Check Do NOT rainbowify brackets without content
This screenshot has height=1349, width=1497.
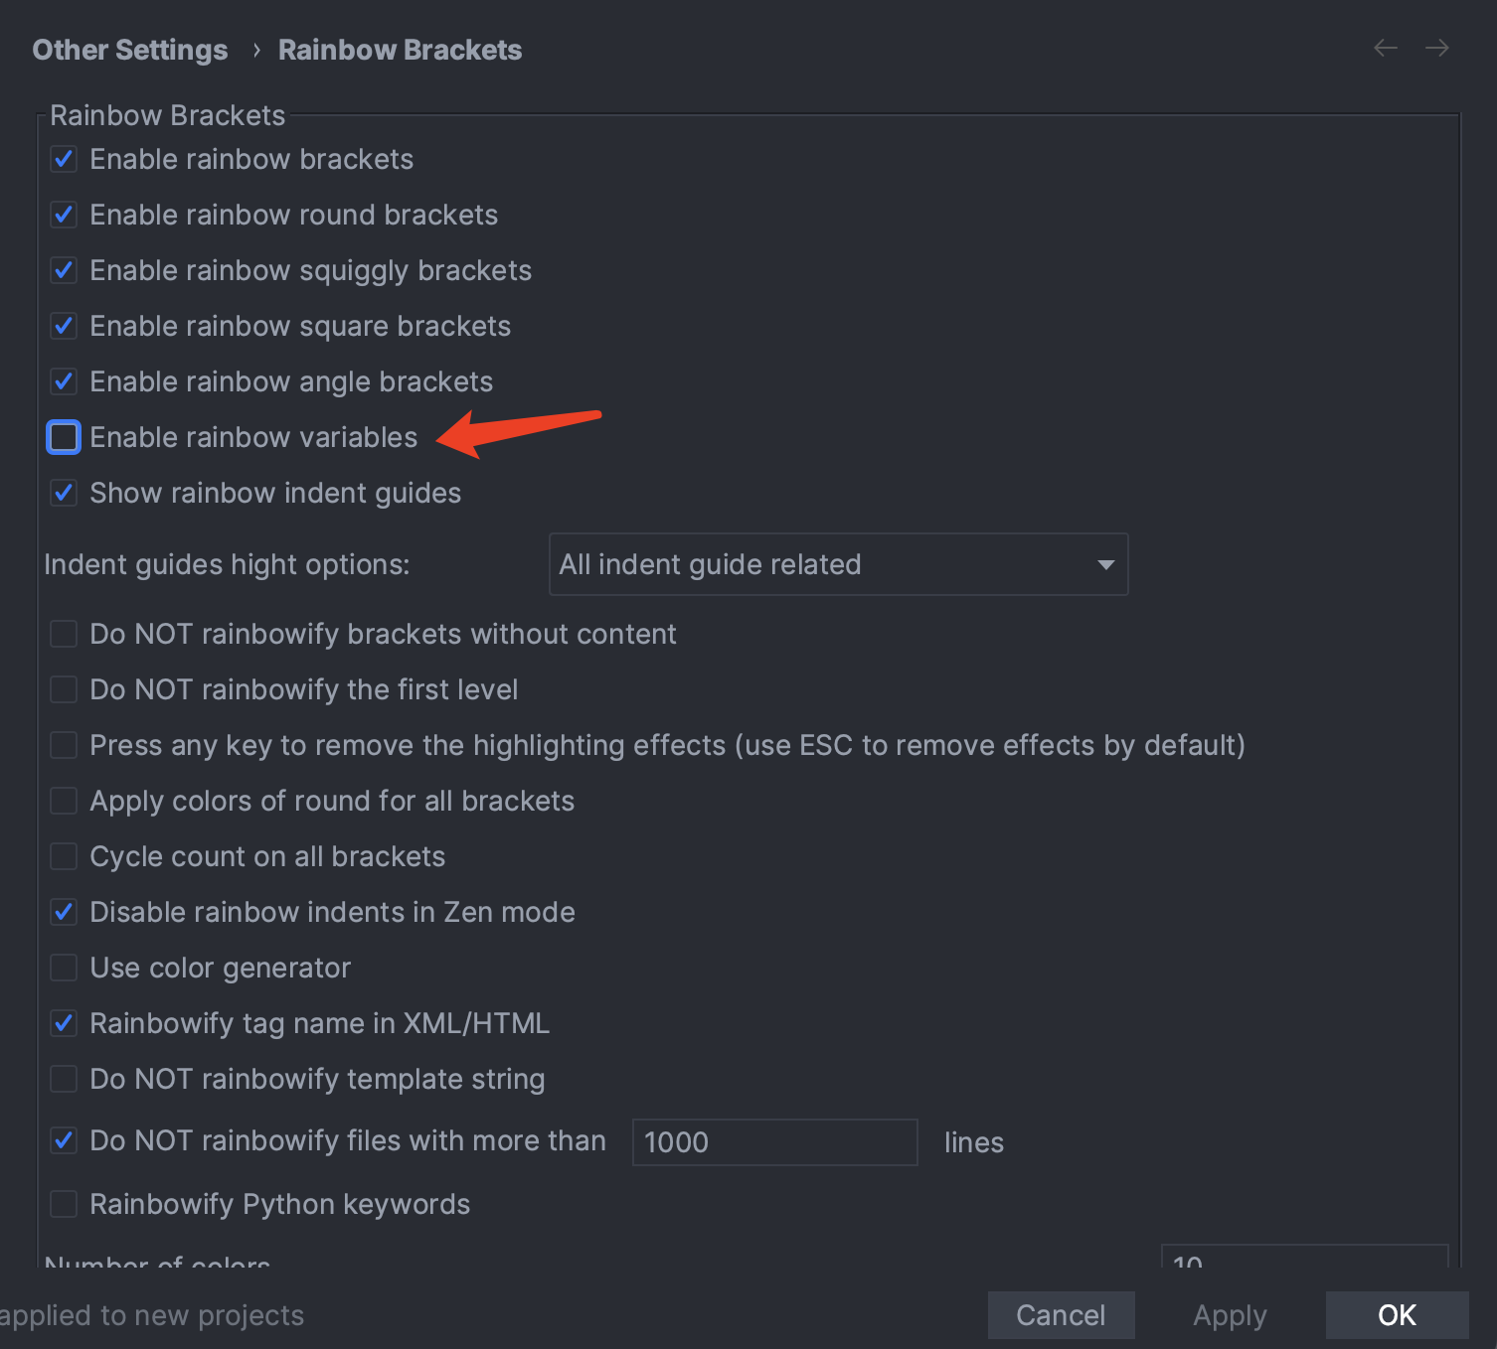(63, 634)
